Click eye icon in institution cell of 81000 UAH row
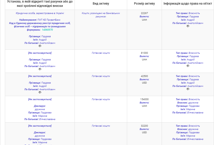The height and width of the screenshot is (145, 214). [x=40, y=69]
